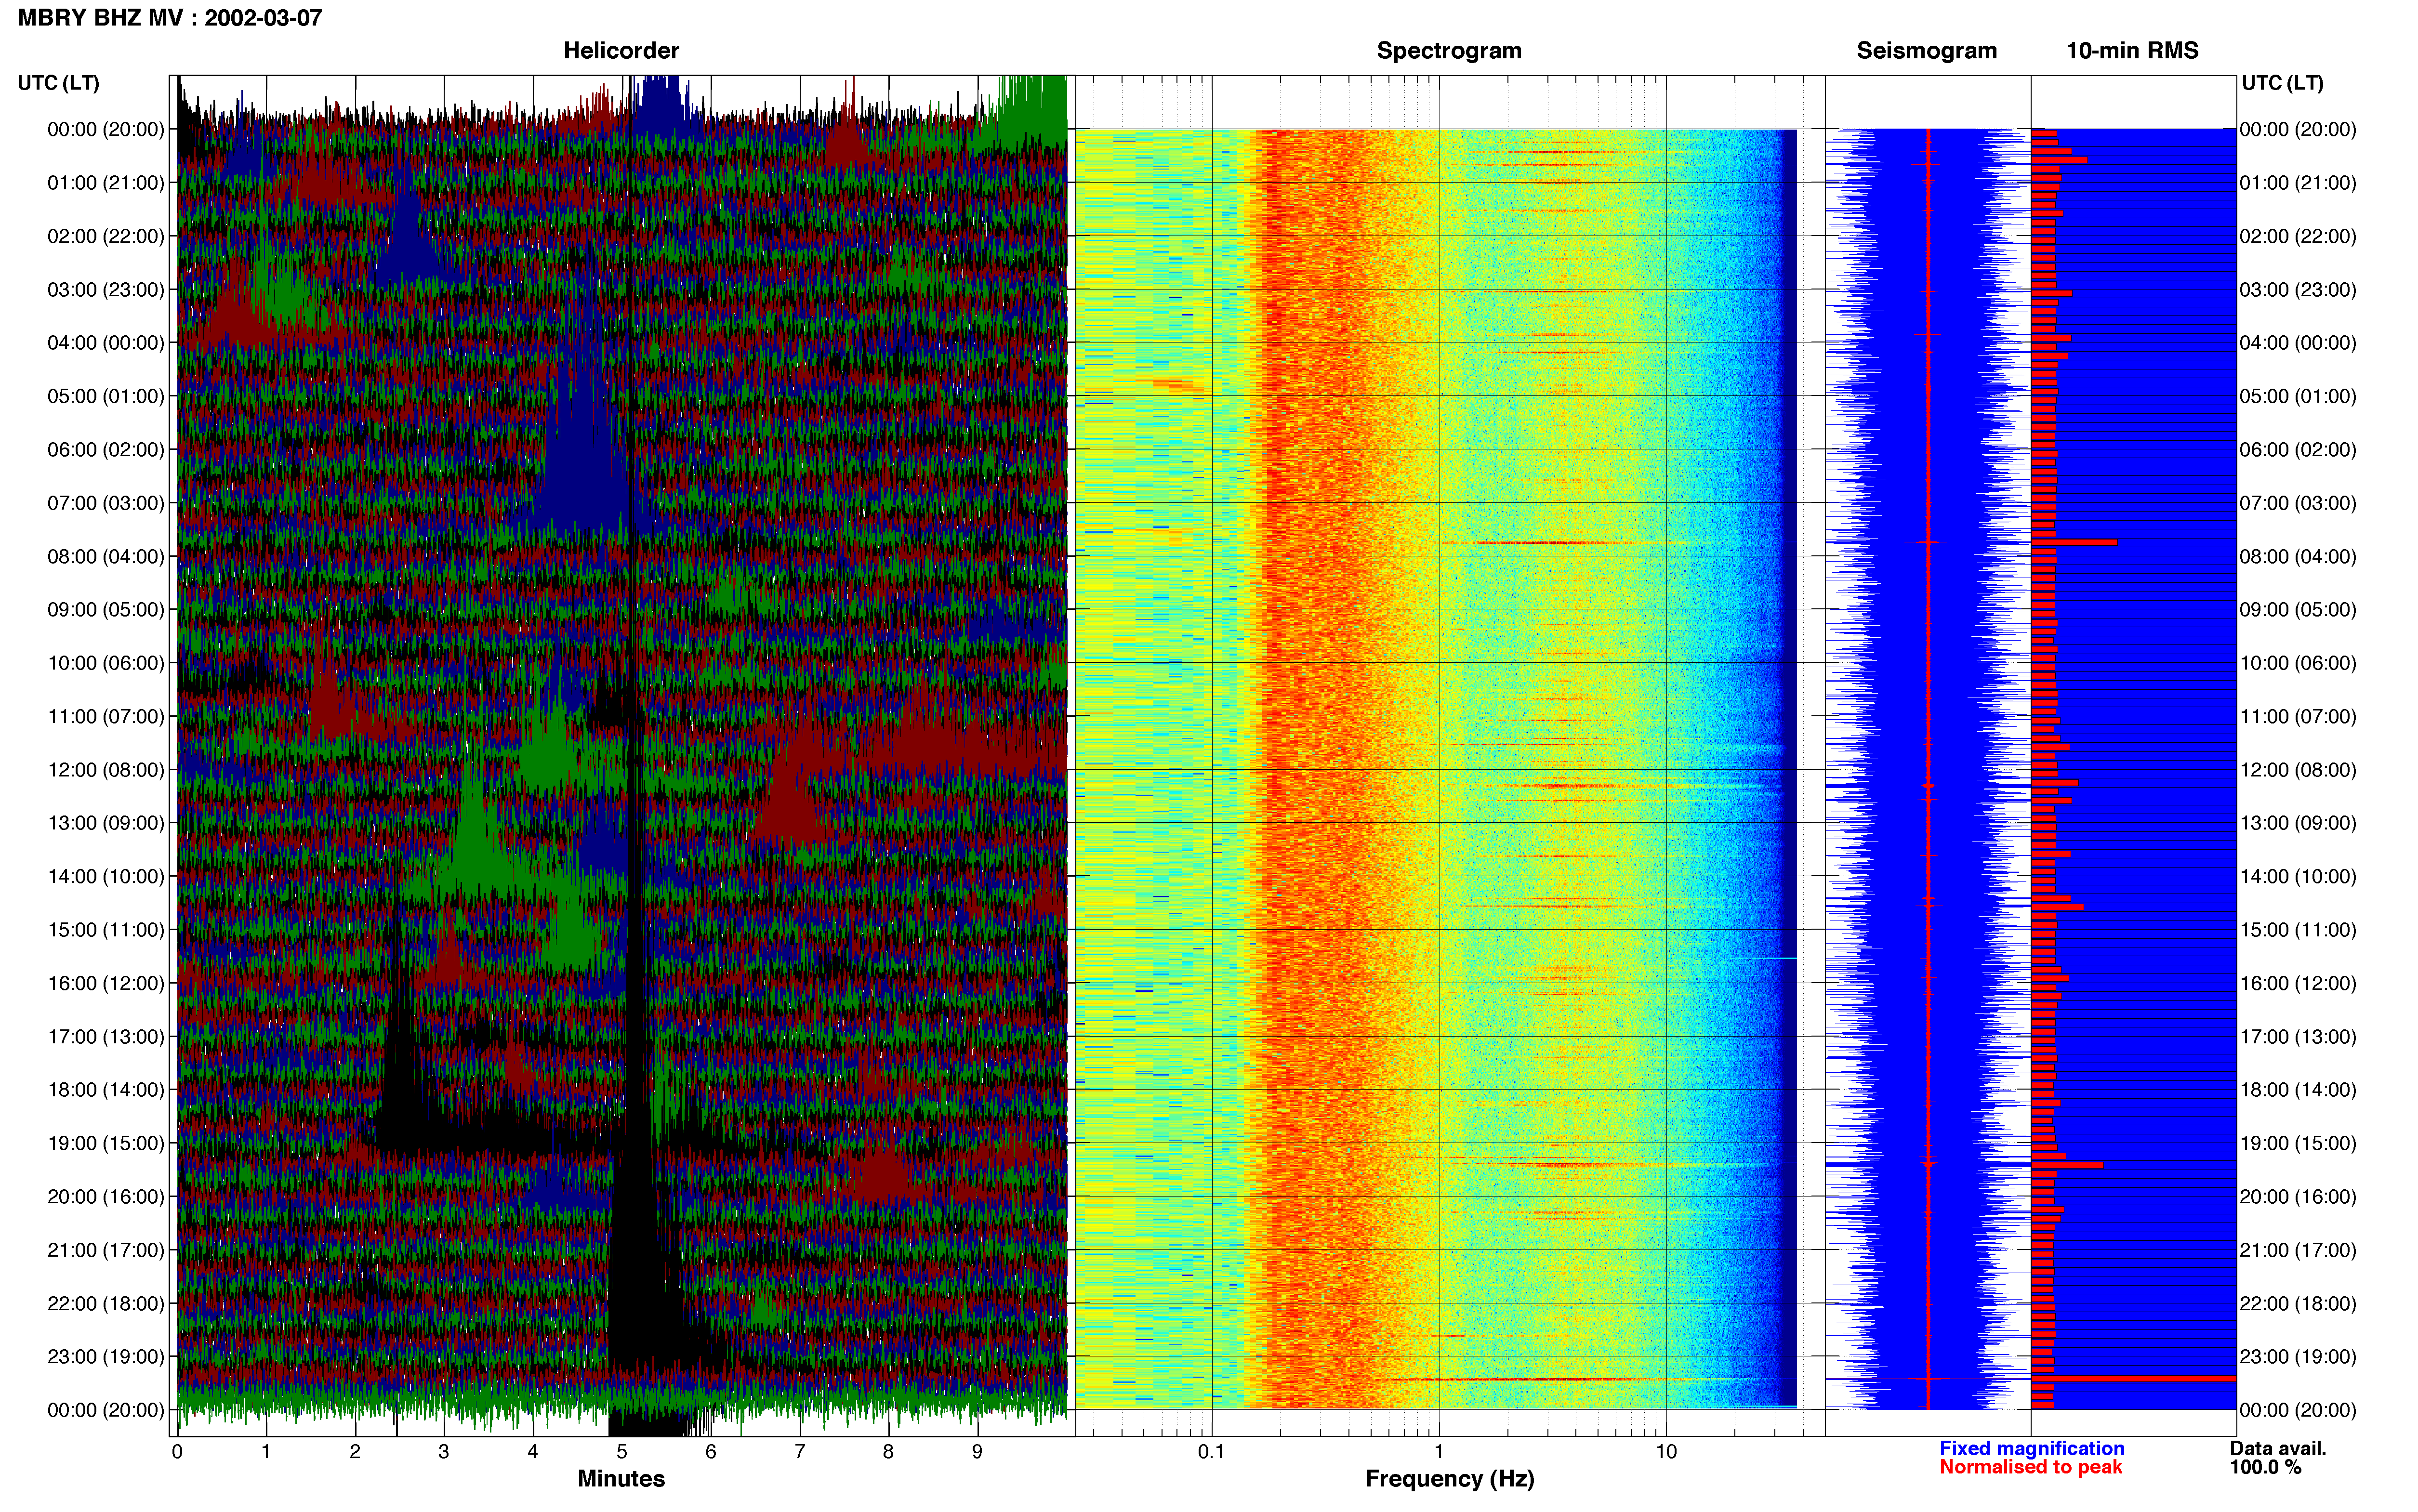Click the right '02:00 (22:00)' time label
The image size is (2418, 1512).
tap(2298, 236)
